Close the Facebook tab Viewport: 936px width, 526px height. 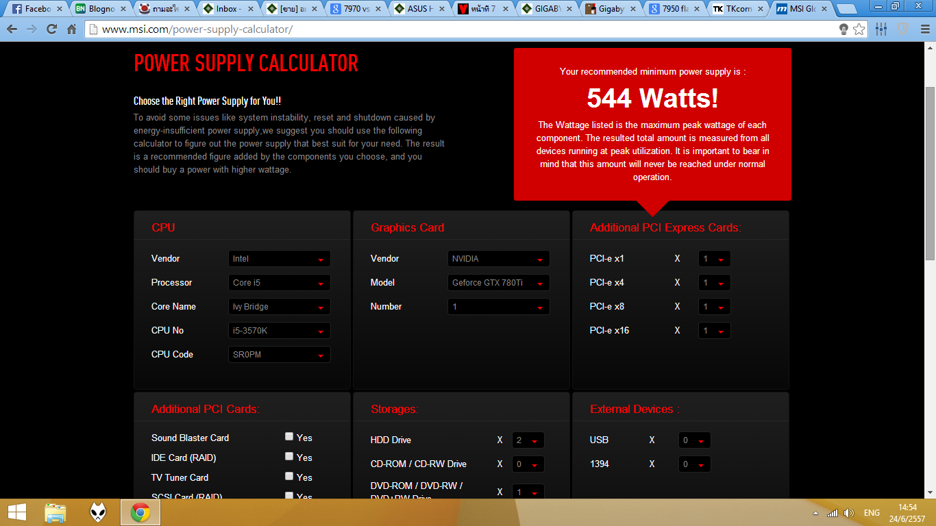(60, 9)
